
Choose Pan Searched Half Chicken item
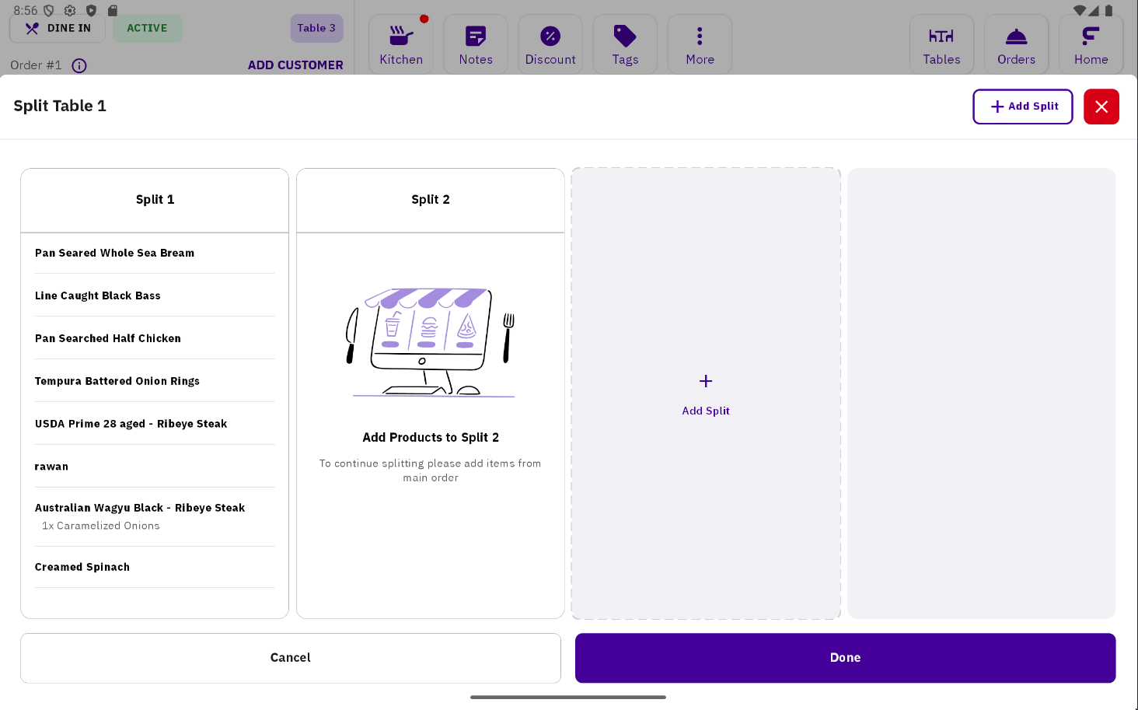(108, 338)
